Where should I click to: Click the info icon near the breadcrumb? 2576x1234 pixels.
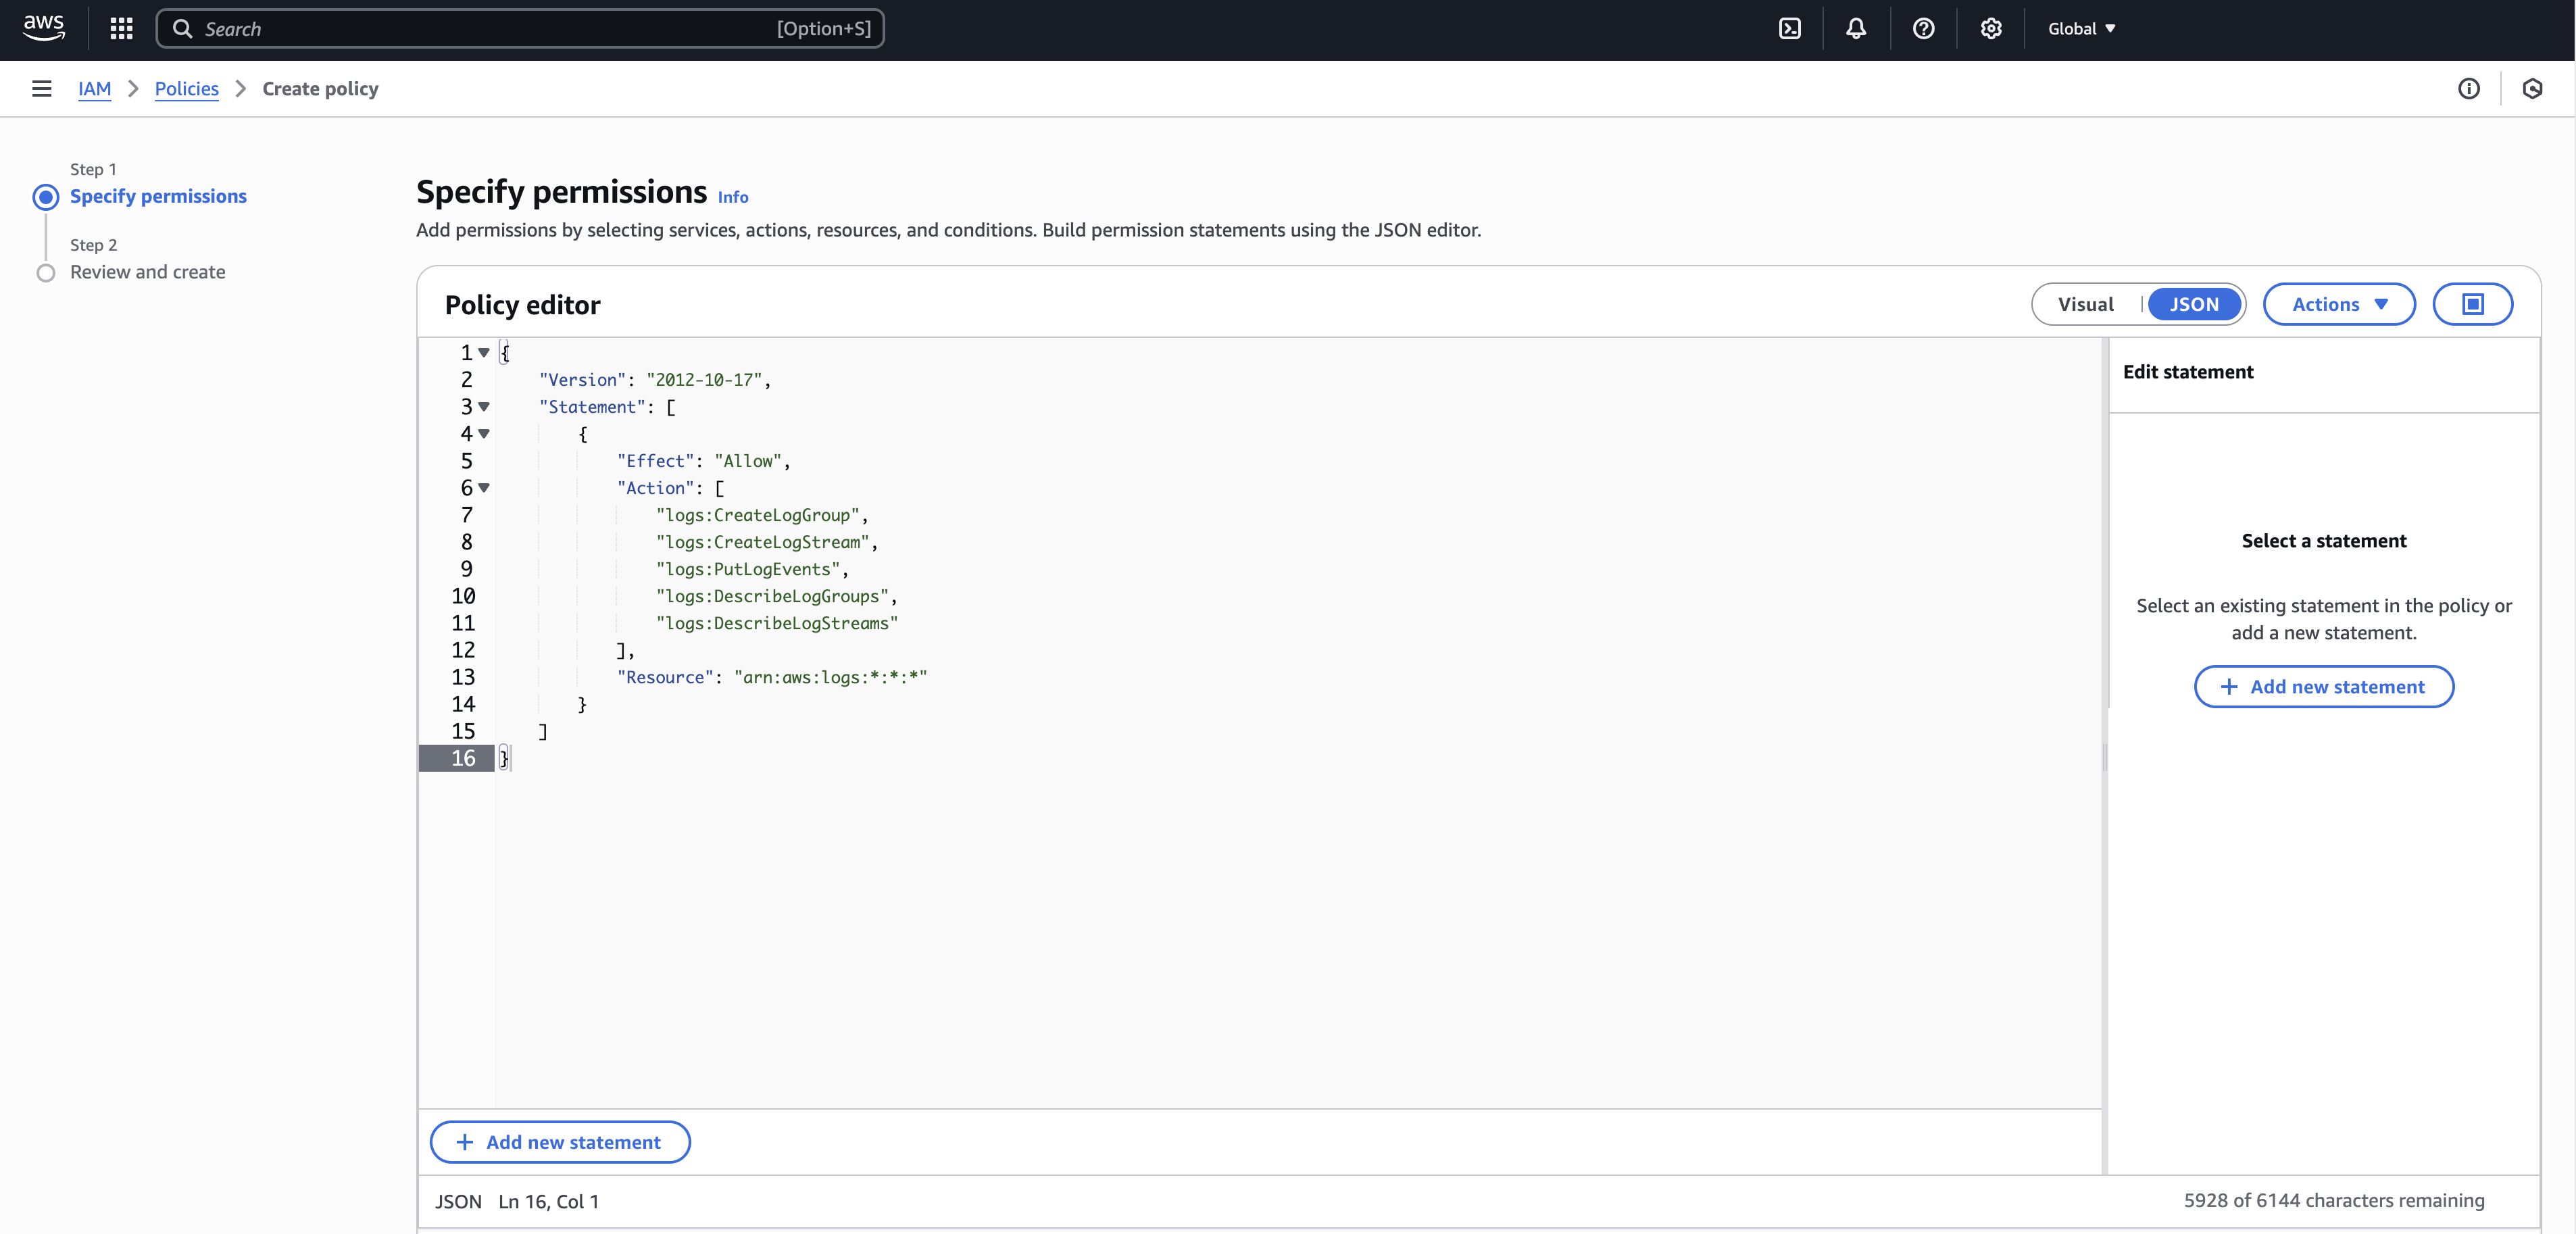click(2469, 88)
